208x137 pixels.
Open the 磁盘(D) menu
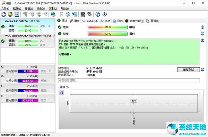coord(17,8)
